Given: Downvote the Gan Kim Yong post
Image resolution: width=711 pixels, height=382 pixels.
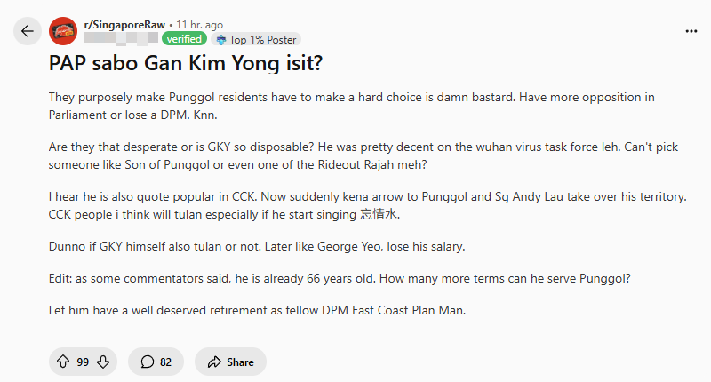Looking at the screenshot, I should [x=103, y=362].
